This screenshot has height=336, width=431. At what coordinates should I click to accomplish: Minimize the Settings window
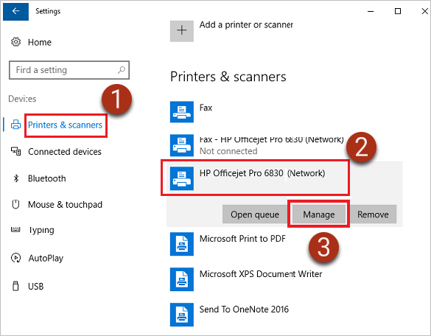(x=371, y=11)
